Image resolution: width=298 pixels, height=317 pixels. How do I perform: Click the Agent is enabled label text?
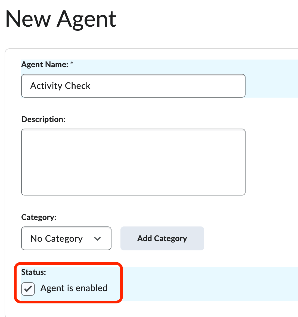point(74,288)
